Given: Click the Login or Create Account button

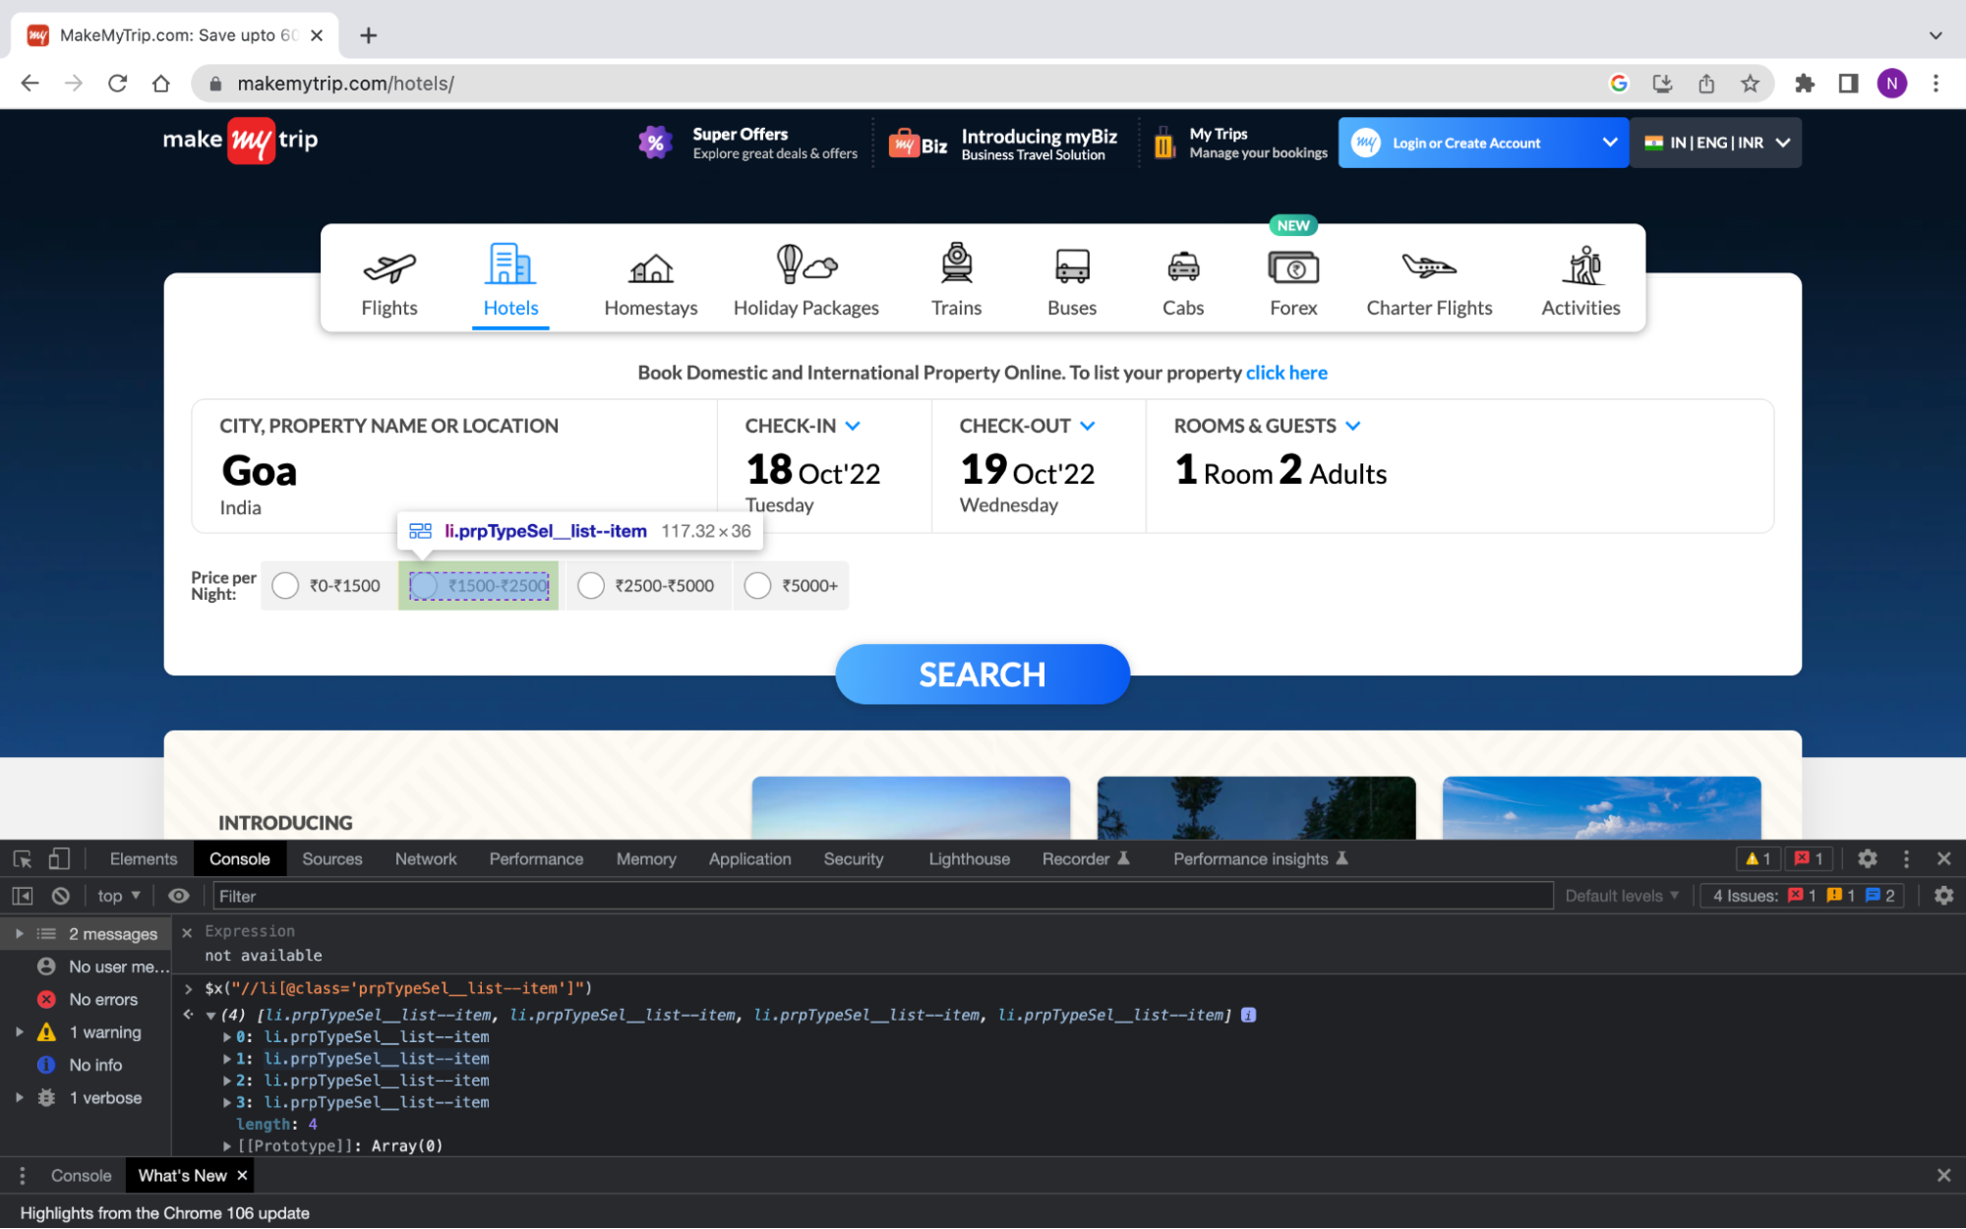Looking at the screenshot, I should coord(1481,142).
